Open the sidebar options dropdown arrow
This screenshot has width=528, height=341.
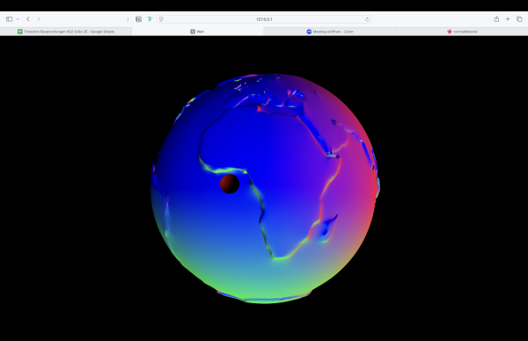18,19
